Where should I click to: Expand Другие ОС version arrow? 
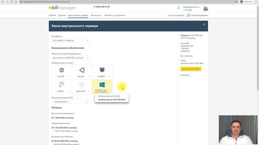(89, 91)
